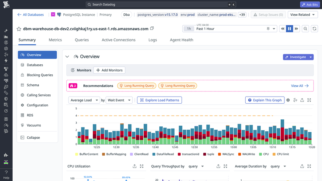
Task: Click Explain This Graph button
Action: click(265, 100)
